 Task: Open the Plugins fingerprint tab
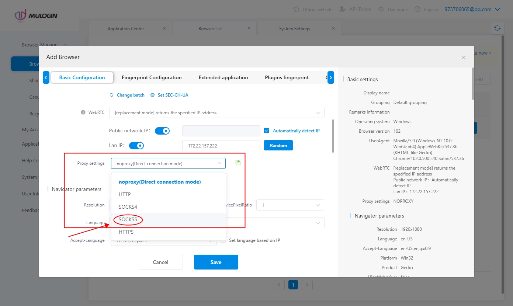click(x=287, y=77)
